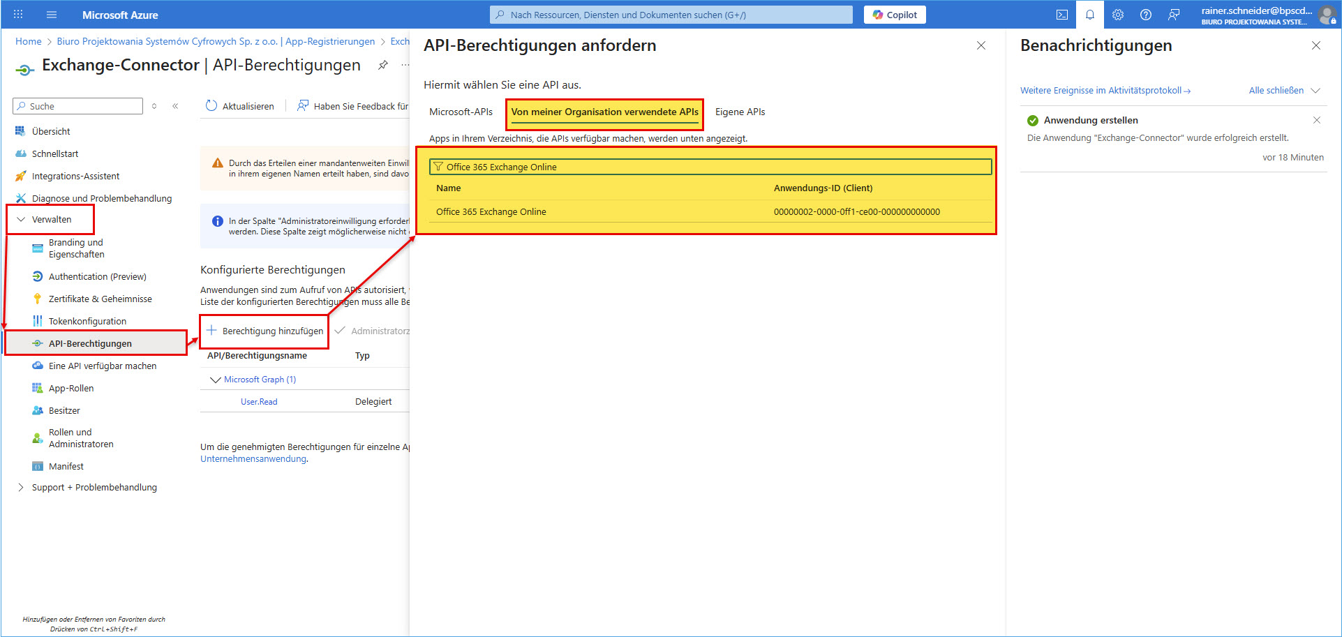Click the Anwendung erstellen notification title
1342x637 pixels.
click(x=1091, y=120)
